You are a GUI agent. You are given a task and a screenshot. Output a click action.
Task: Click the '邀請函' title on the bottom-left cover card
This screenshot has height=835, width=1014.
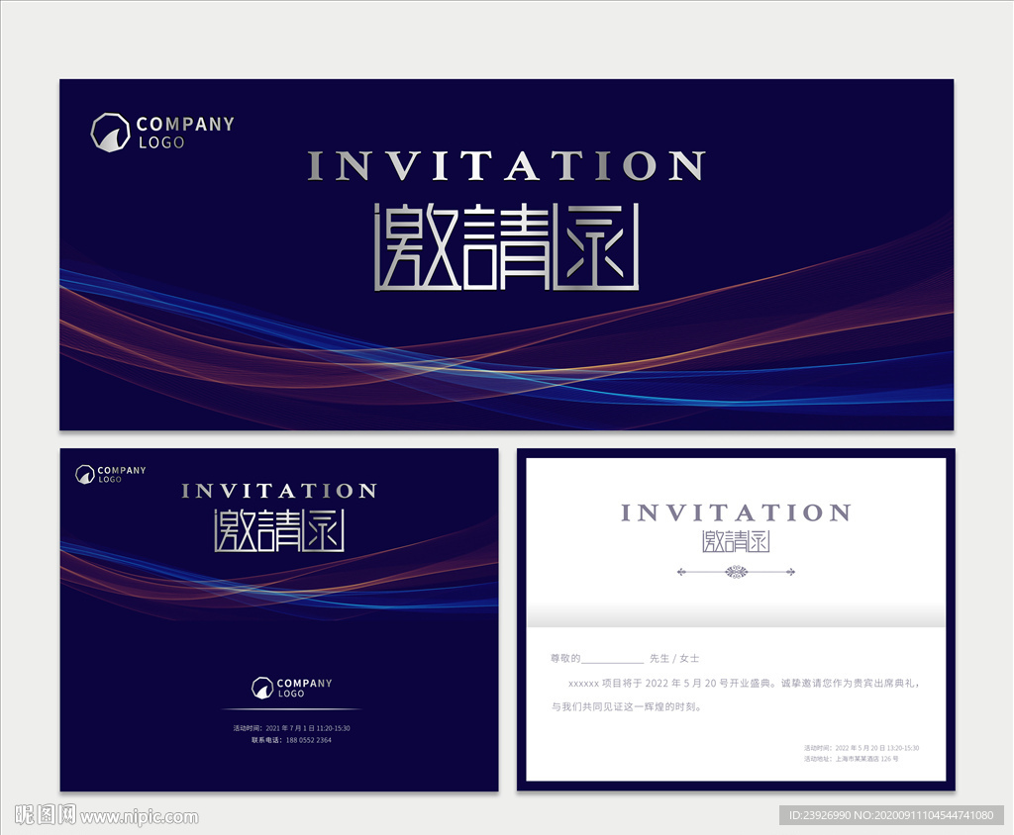click(x=279, y=530)
